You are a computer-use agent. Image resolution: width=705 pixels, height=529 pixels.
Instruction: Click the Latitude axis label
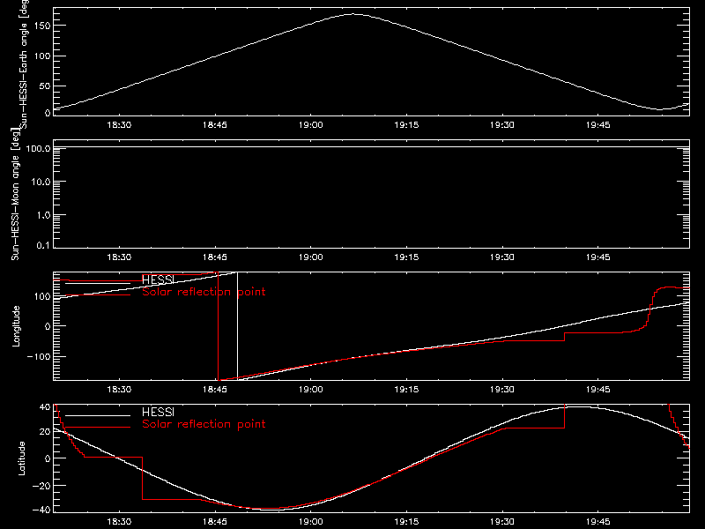click(x=21, y=458)
